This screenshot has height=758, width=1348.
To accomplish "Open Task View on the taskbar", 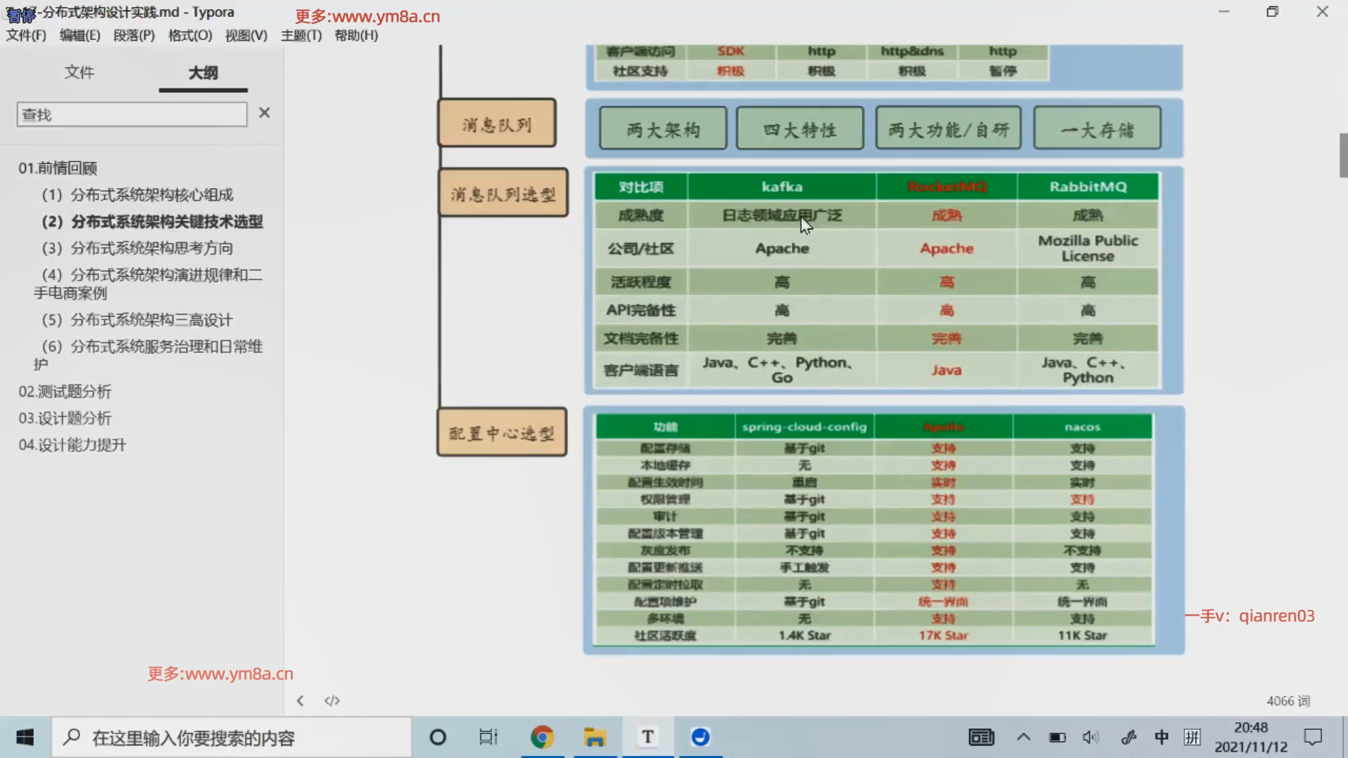I will pos(488,737).
